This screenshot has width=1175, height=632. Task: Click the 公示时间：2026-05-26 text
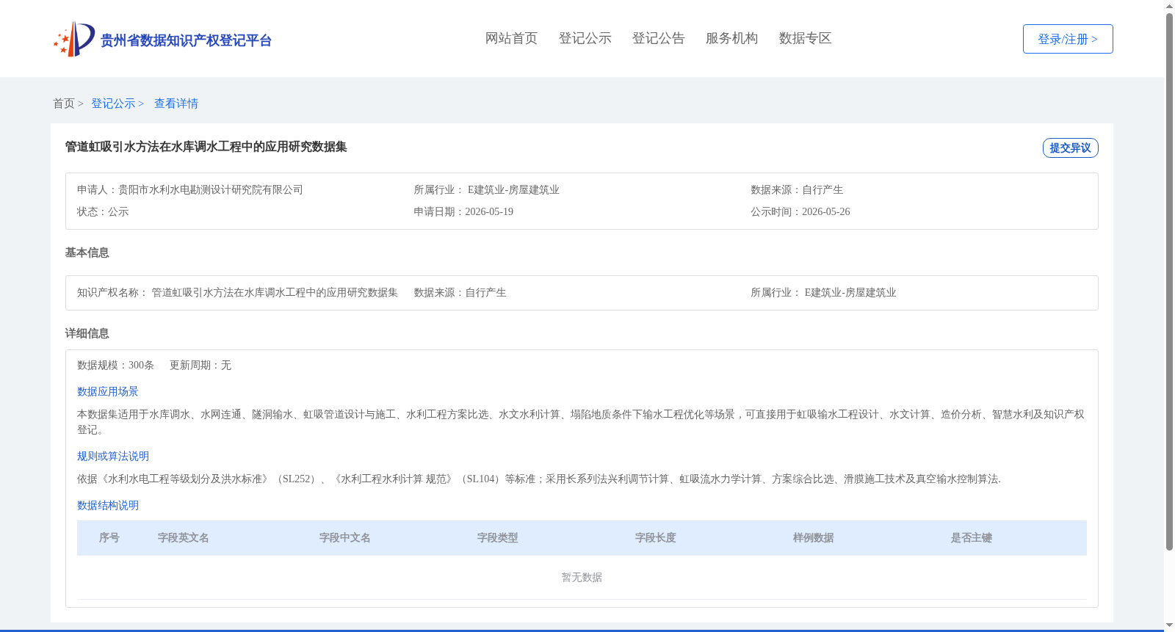(800, 211)
